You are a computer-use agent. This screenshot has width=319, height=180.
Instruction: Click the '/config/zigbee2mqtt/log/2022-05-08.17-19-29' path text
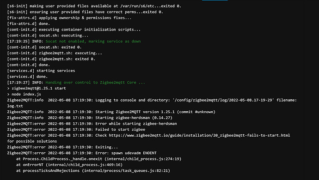pos(223,100)
